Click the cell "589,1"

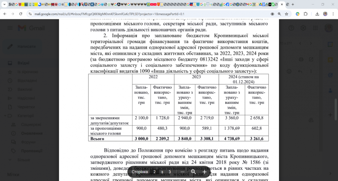point(207,128)
